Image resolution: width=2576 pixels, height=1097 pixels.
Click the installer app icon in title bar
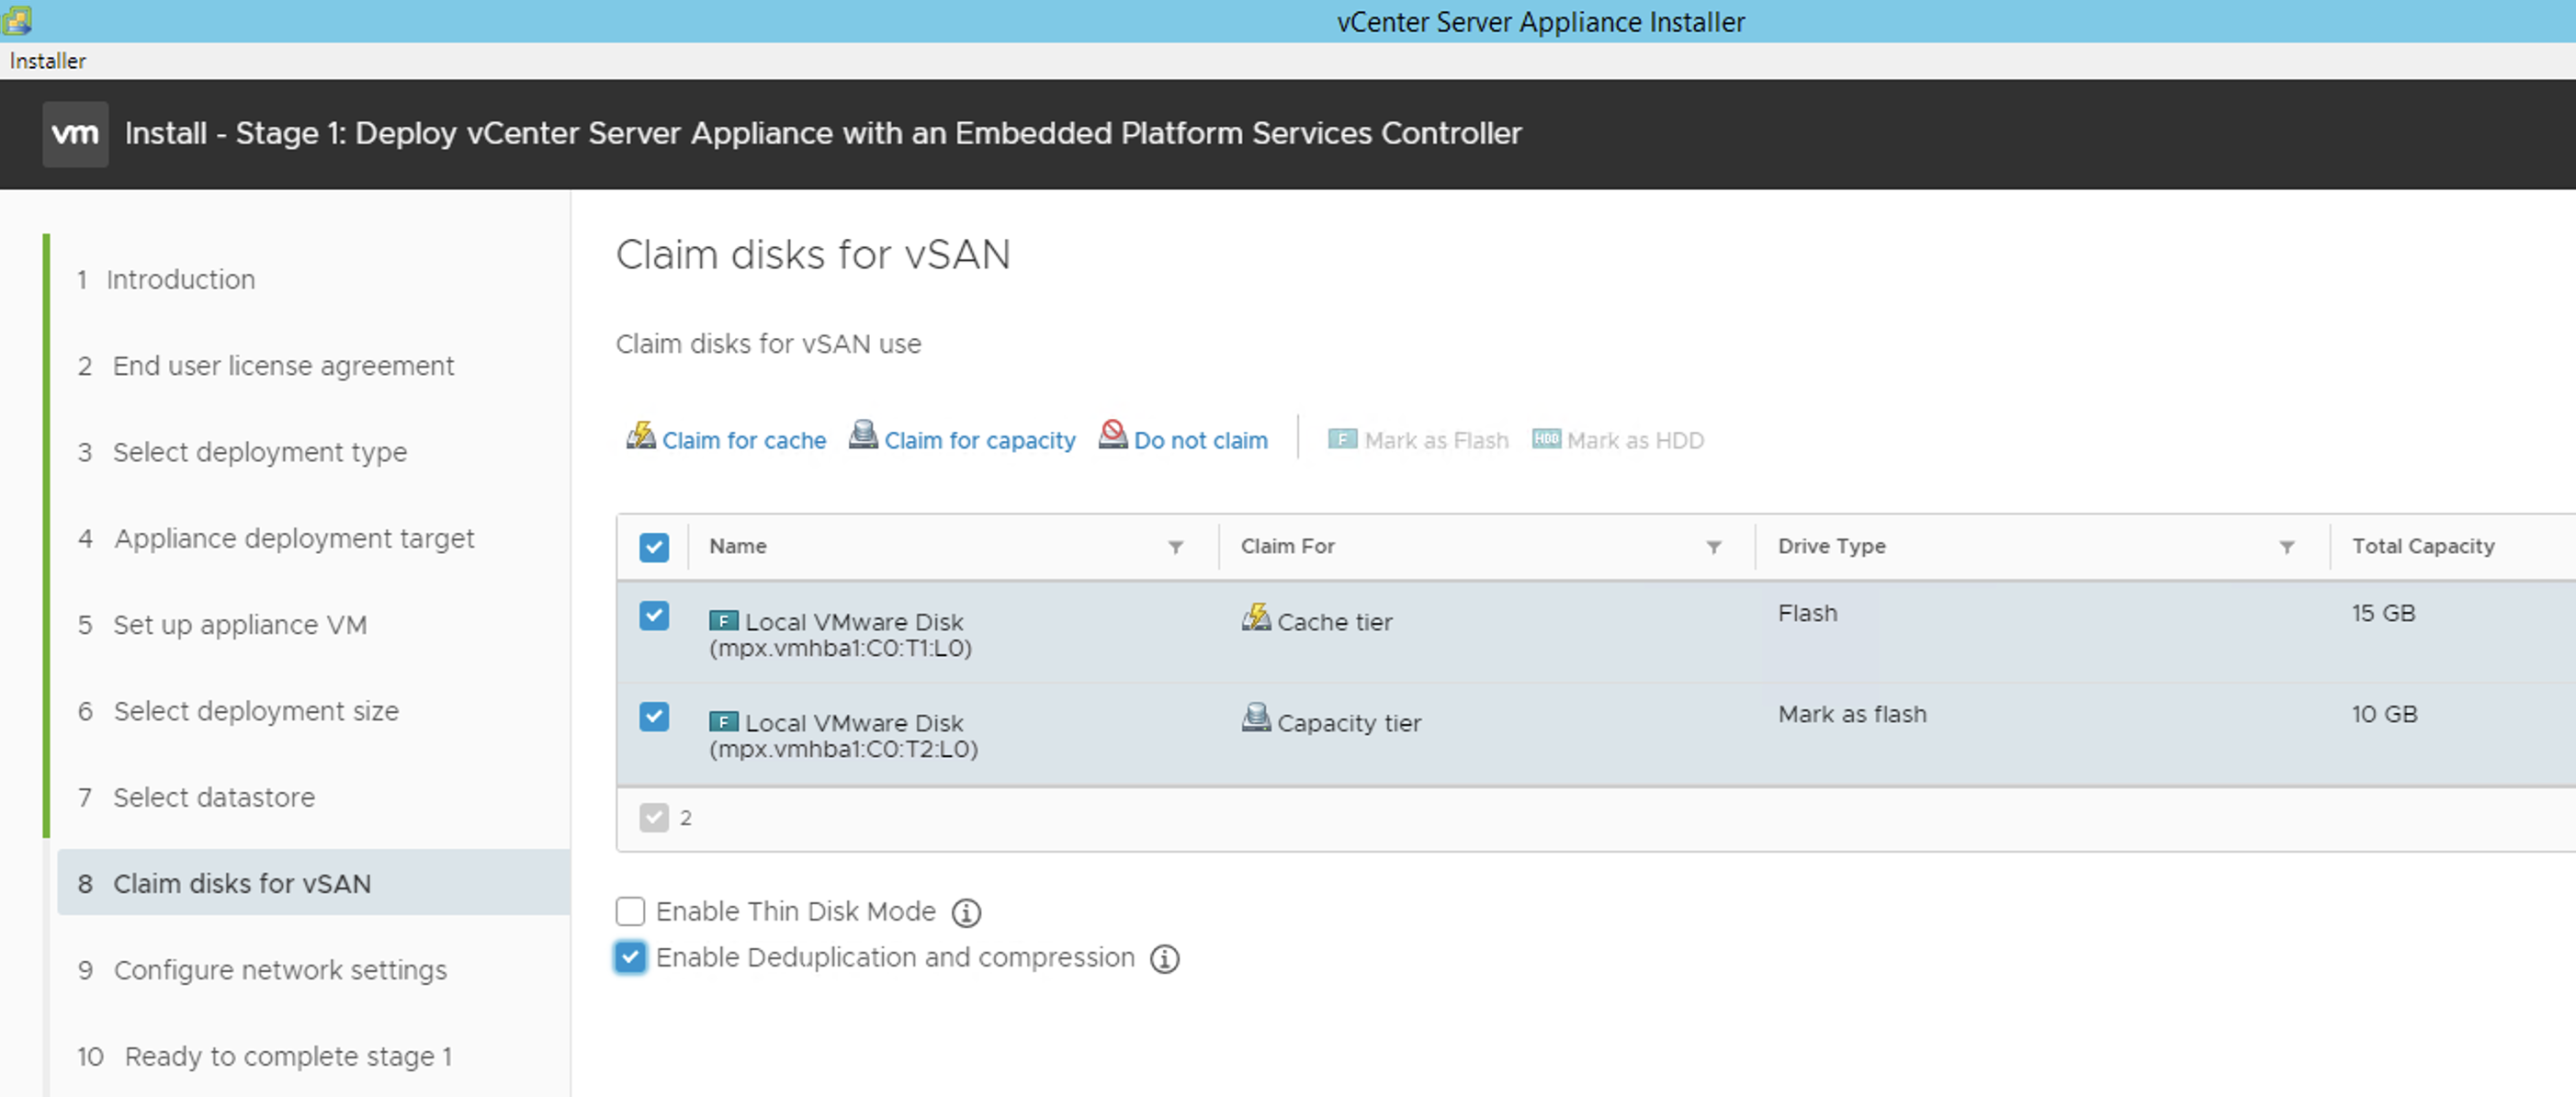point(17,20)
